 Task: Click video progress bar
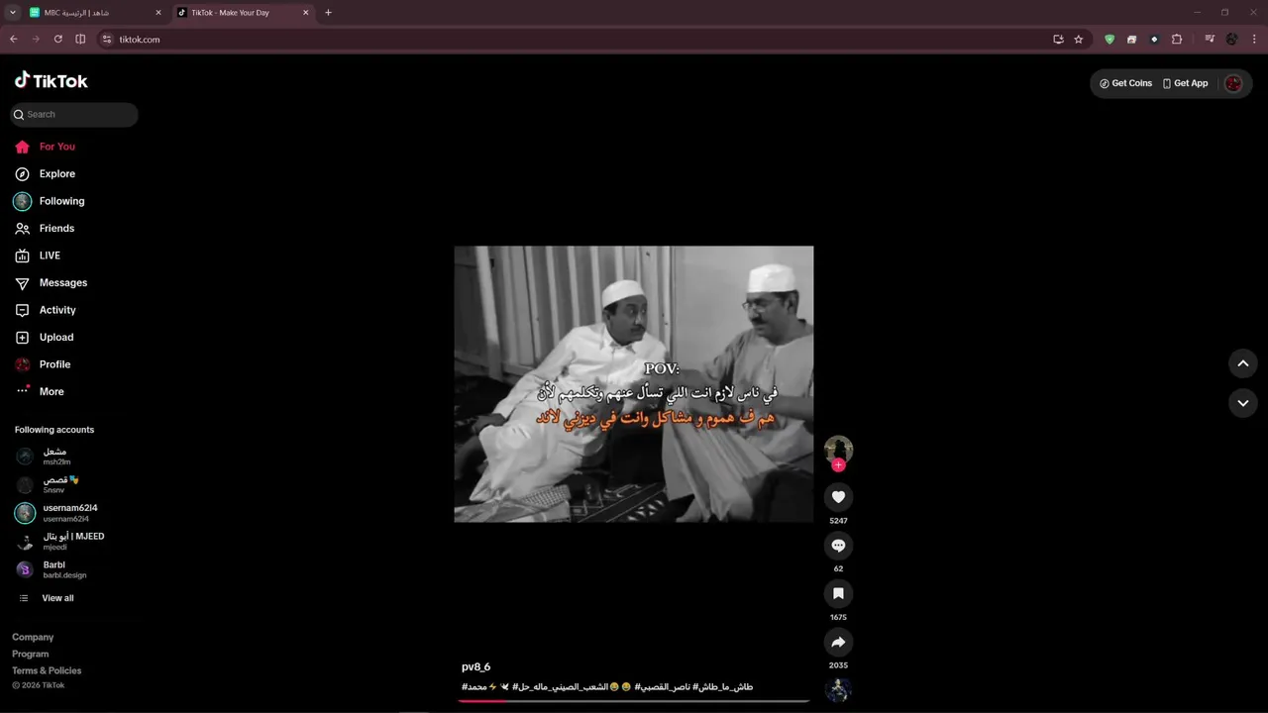(x=634, y=700)
